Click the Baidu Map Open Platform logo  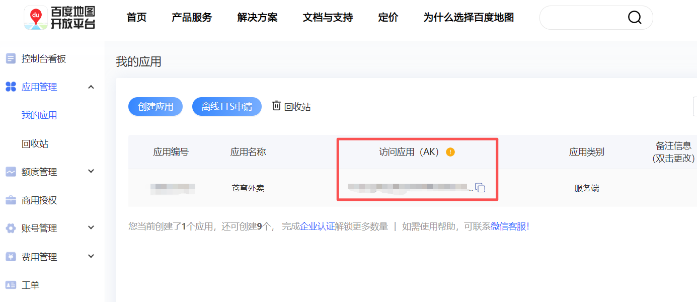coord(59,18)
